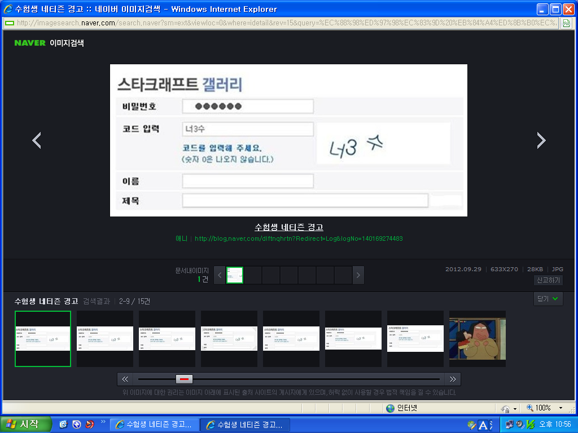This screenshot has height=433, width=578.
Task: Open the privacy icon dropdown arrow in status bar
Action: click(515, 409)
